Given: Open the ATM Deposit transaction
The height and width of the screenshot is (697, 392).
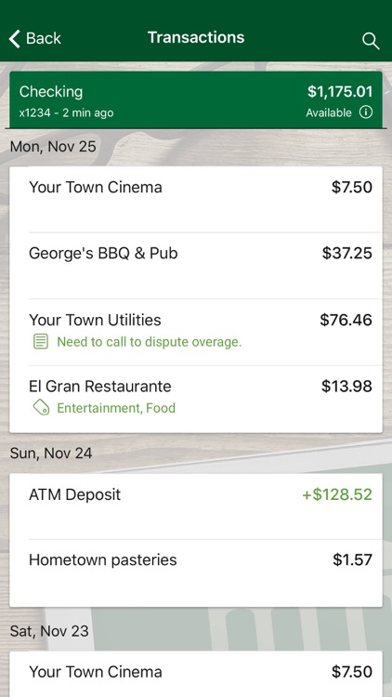Looking at the screenshot, I should 196,506.
